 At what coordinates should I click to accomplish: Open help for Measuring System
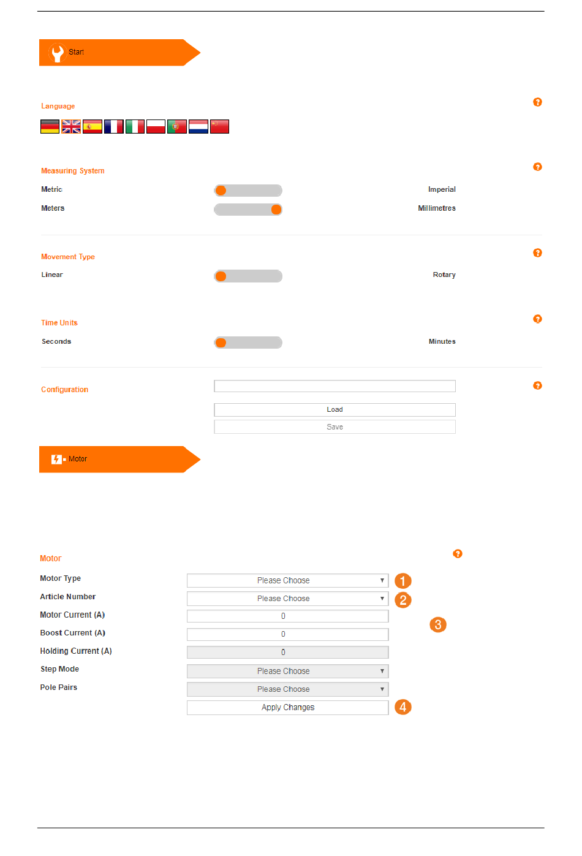point(537,167)
